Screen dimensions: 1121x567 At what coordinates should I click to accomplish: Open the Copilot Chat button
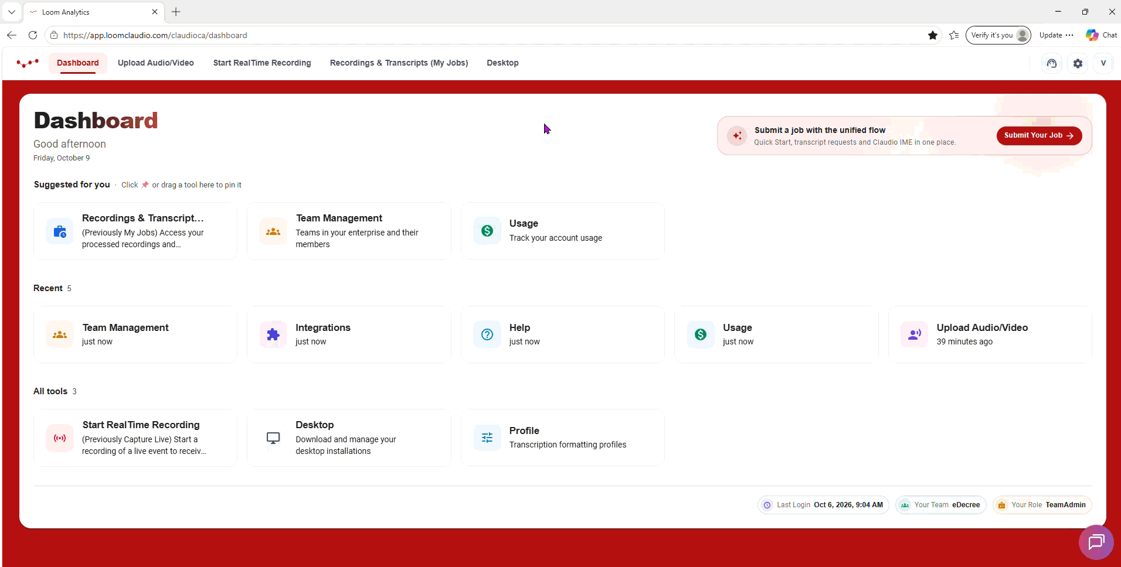point(1101,35)
